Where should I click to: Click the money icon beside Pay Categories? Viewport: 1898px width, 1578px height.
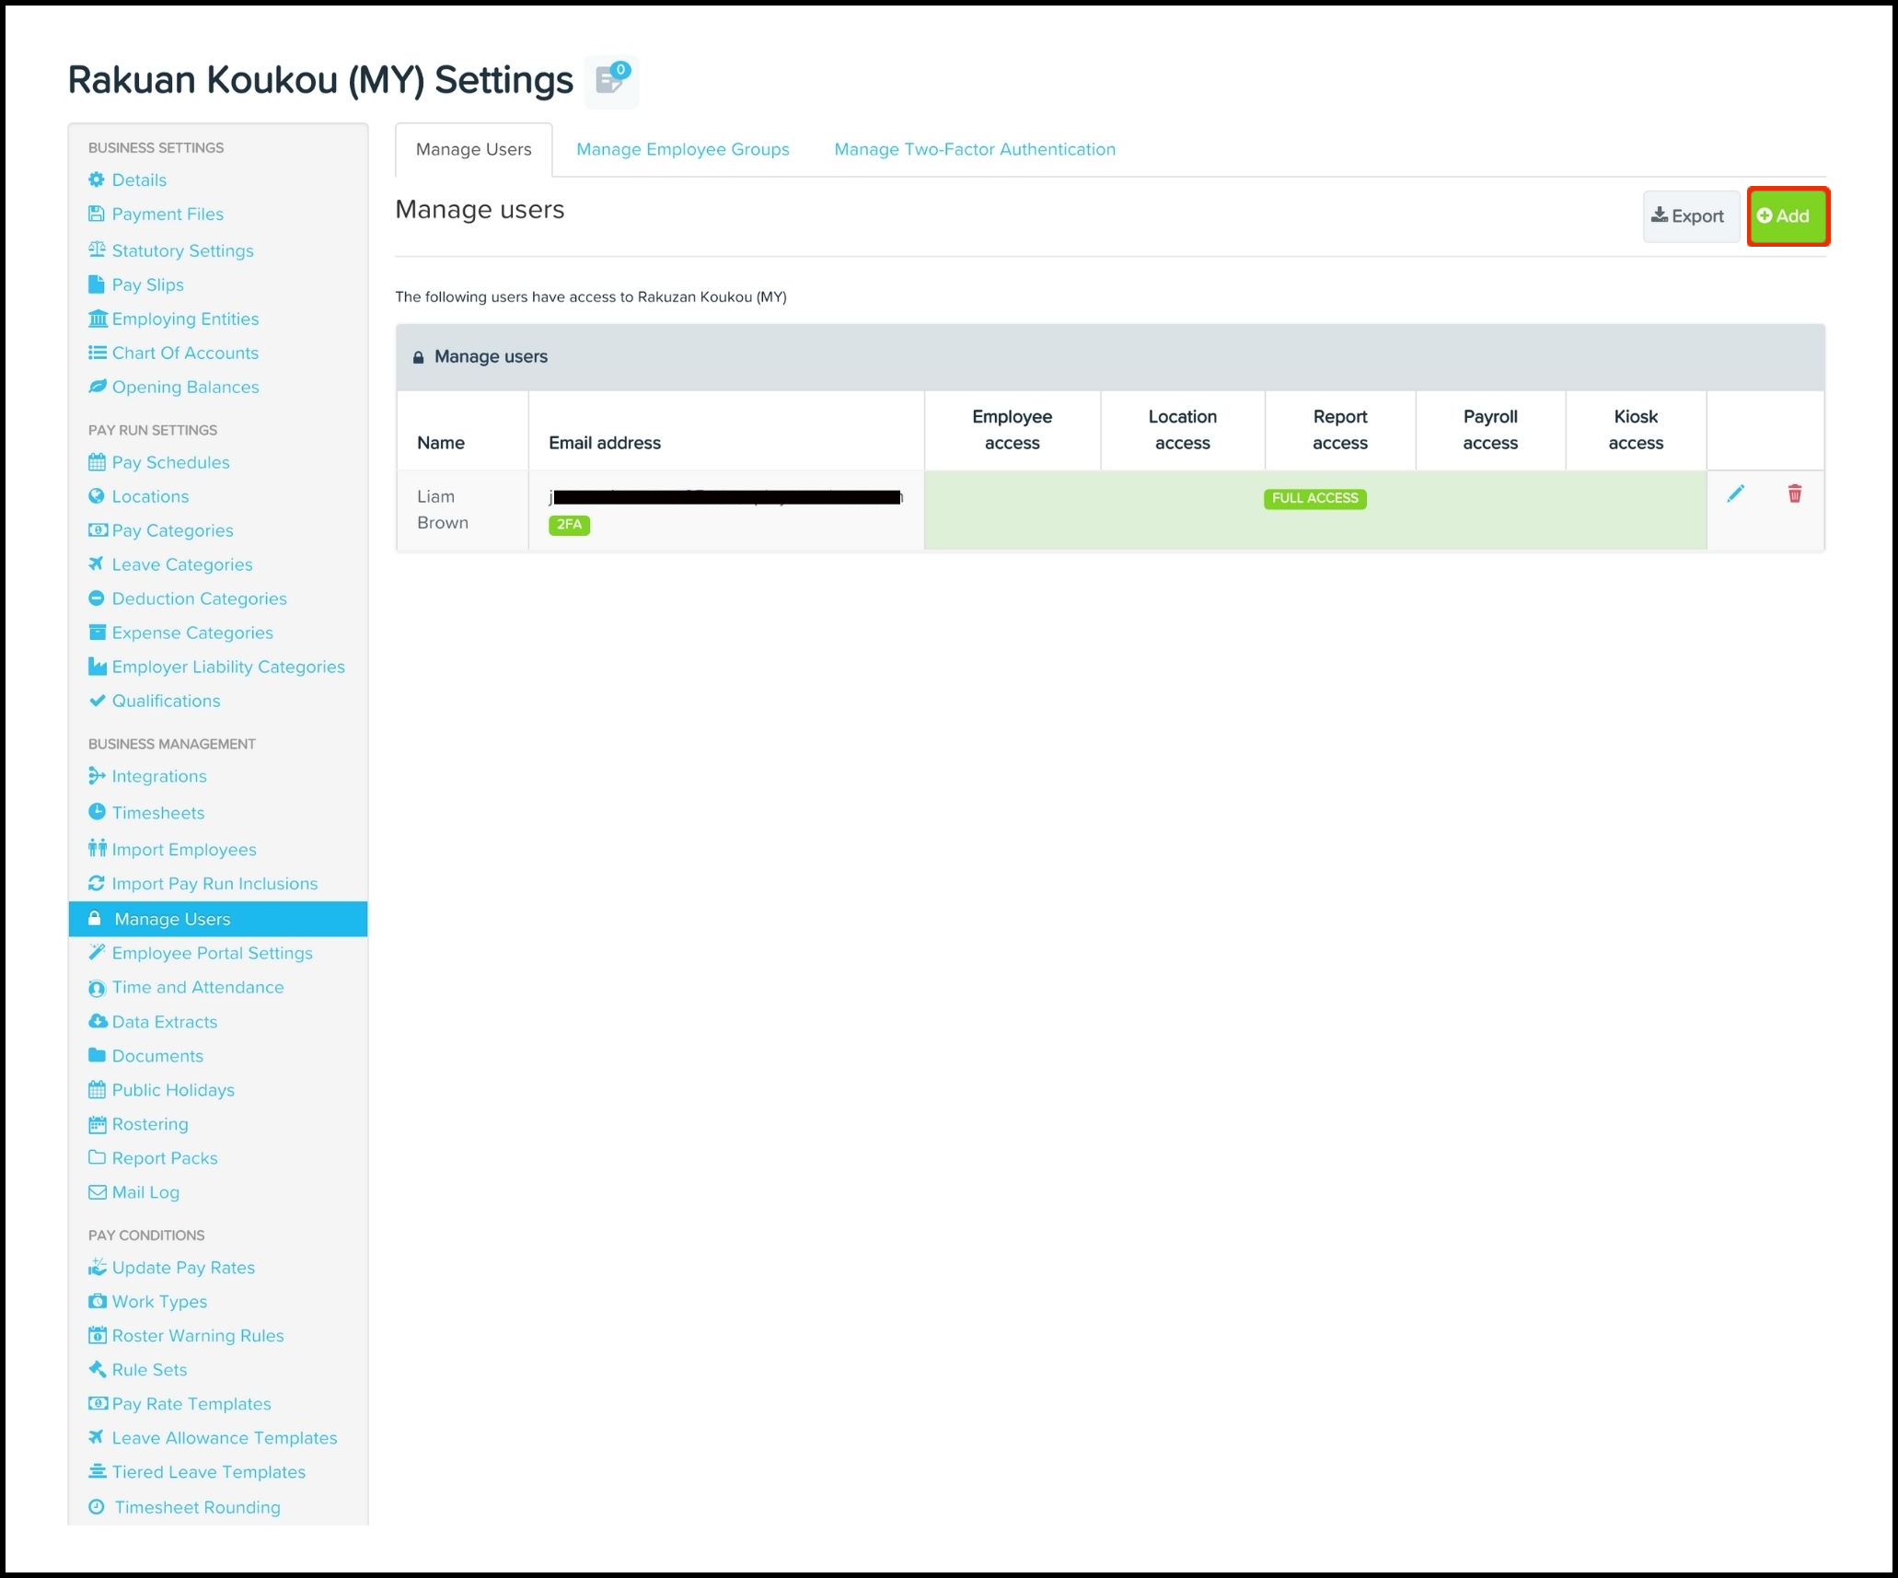[98, 530]
